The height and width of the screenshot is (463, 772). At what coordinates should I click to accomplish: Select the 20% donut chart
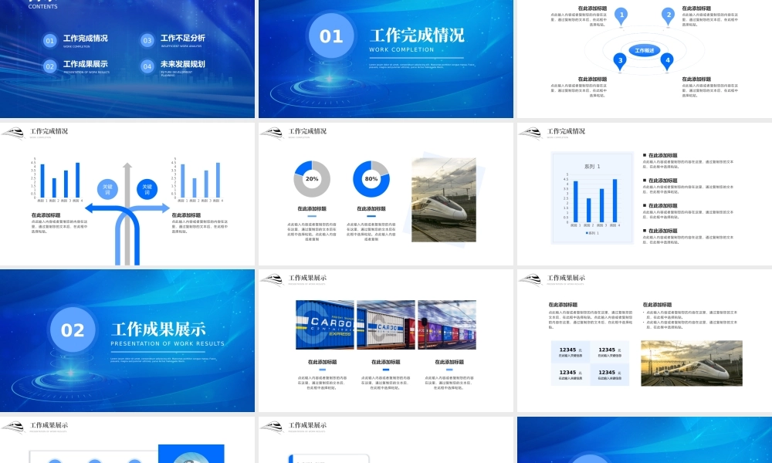pos(312,179)
